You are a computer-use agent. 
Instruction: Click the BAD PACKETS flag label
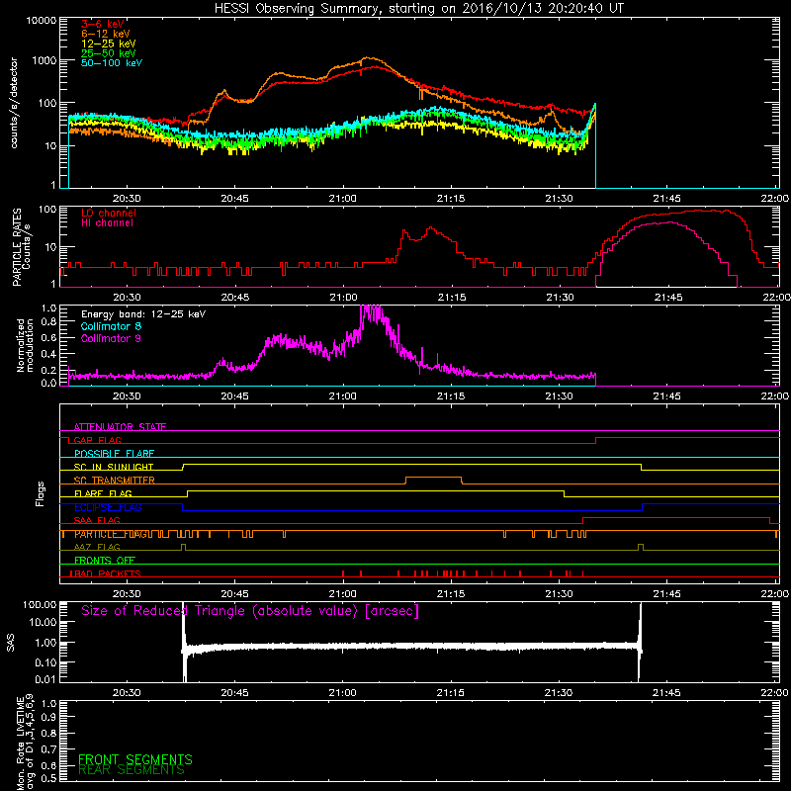point(107,573)
